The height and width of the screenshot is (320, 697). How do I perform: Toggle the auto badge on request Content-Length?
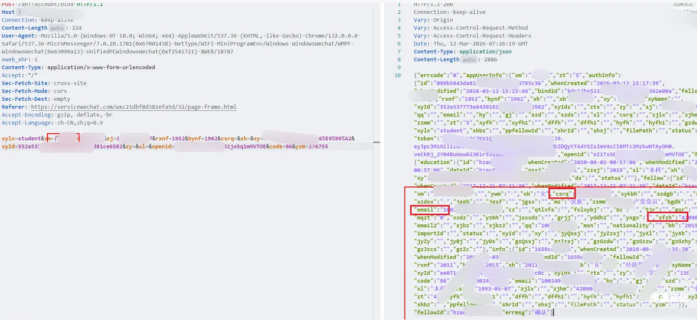point(57,28)
